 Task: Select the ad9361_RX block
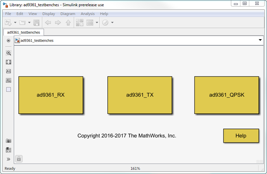coord(51,95)
